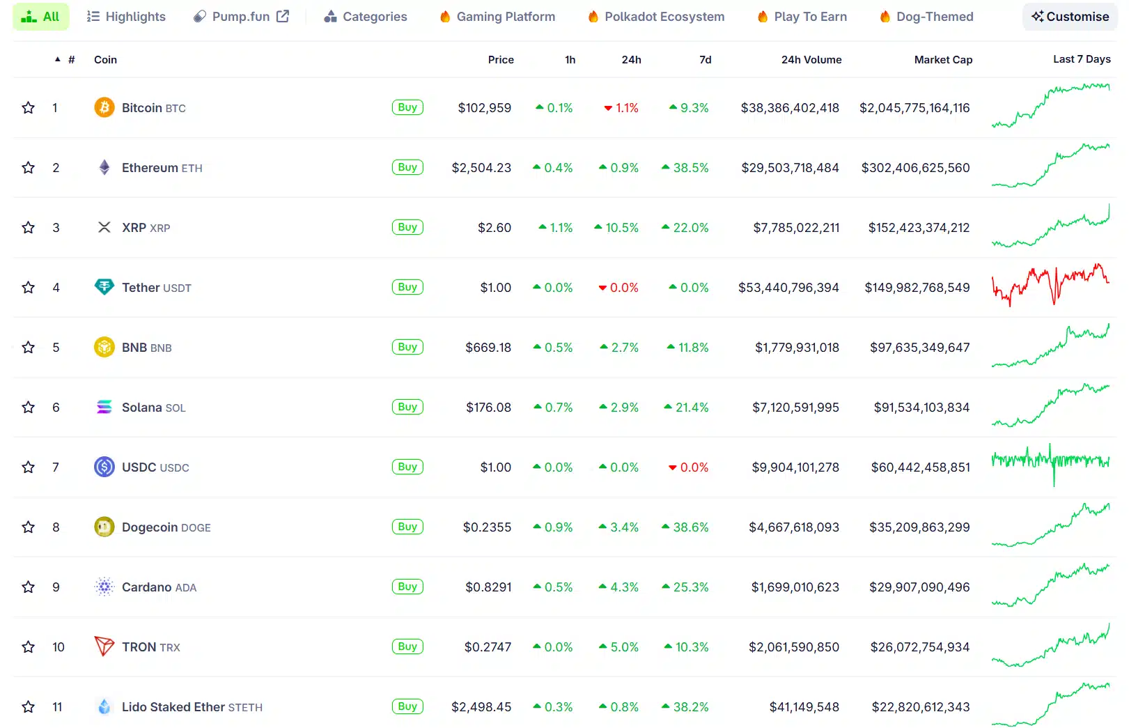1129x728 pixels.
Task: Click the TRON red triangle icon
Action: (x=104, y=646)
